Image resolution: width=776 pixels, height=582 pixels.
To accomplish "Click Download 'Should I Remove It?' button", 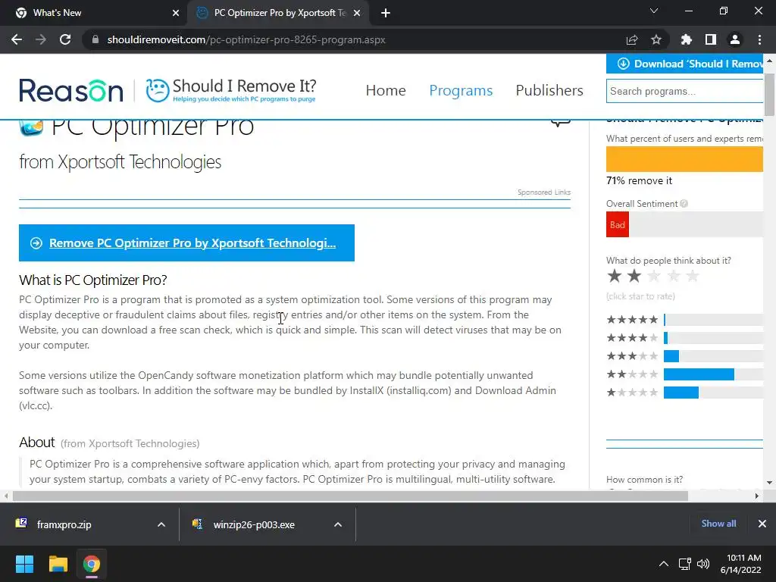I will 684,64.
